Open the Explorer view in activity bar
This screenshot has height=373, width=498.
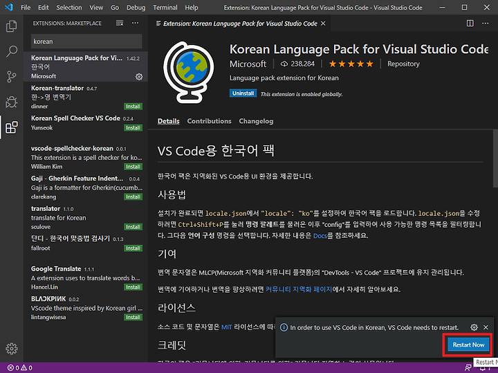click(x=12, y=26)
